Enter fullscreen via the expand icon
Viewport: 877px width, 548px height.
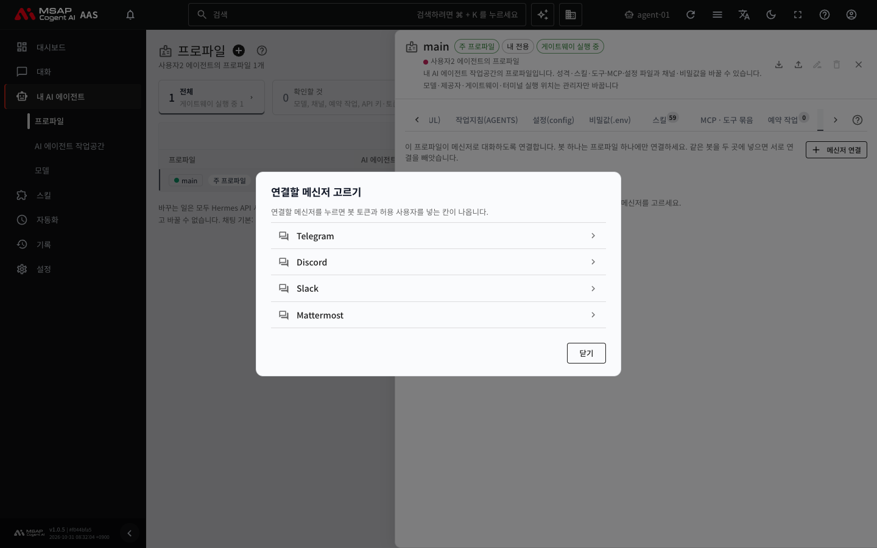(798, 15)
